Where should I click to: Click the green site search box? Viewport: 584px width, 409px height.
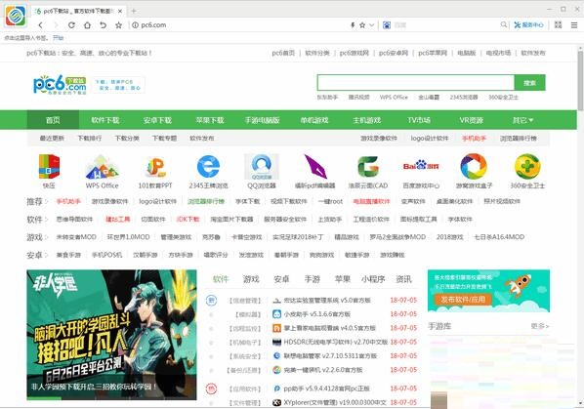click(x=416, y=83)
